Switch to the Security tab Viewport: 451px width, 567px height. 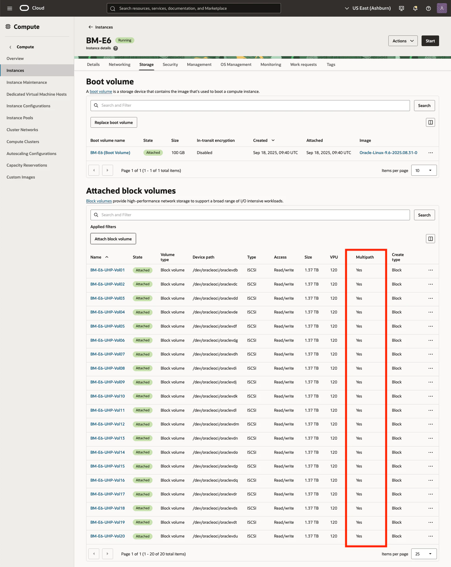(x=170, y=65)
